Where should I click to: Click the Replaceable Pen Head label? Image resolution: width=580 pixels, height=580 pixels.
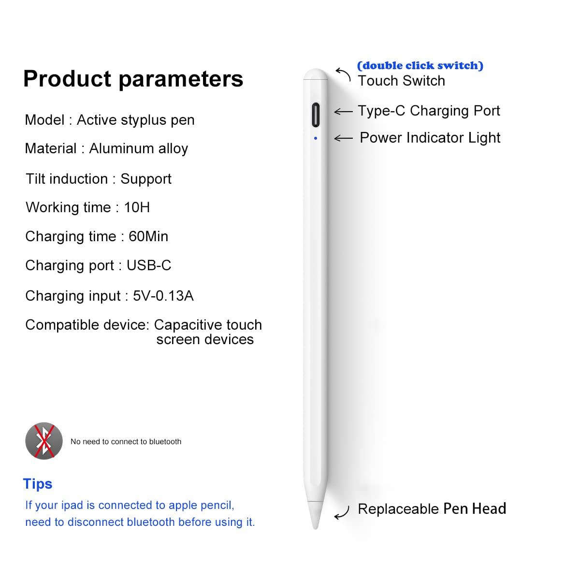click(432, 509)
